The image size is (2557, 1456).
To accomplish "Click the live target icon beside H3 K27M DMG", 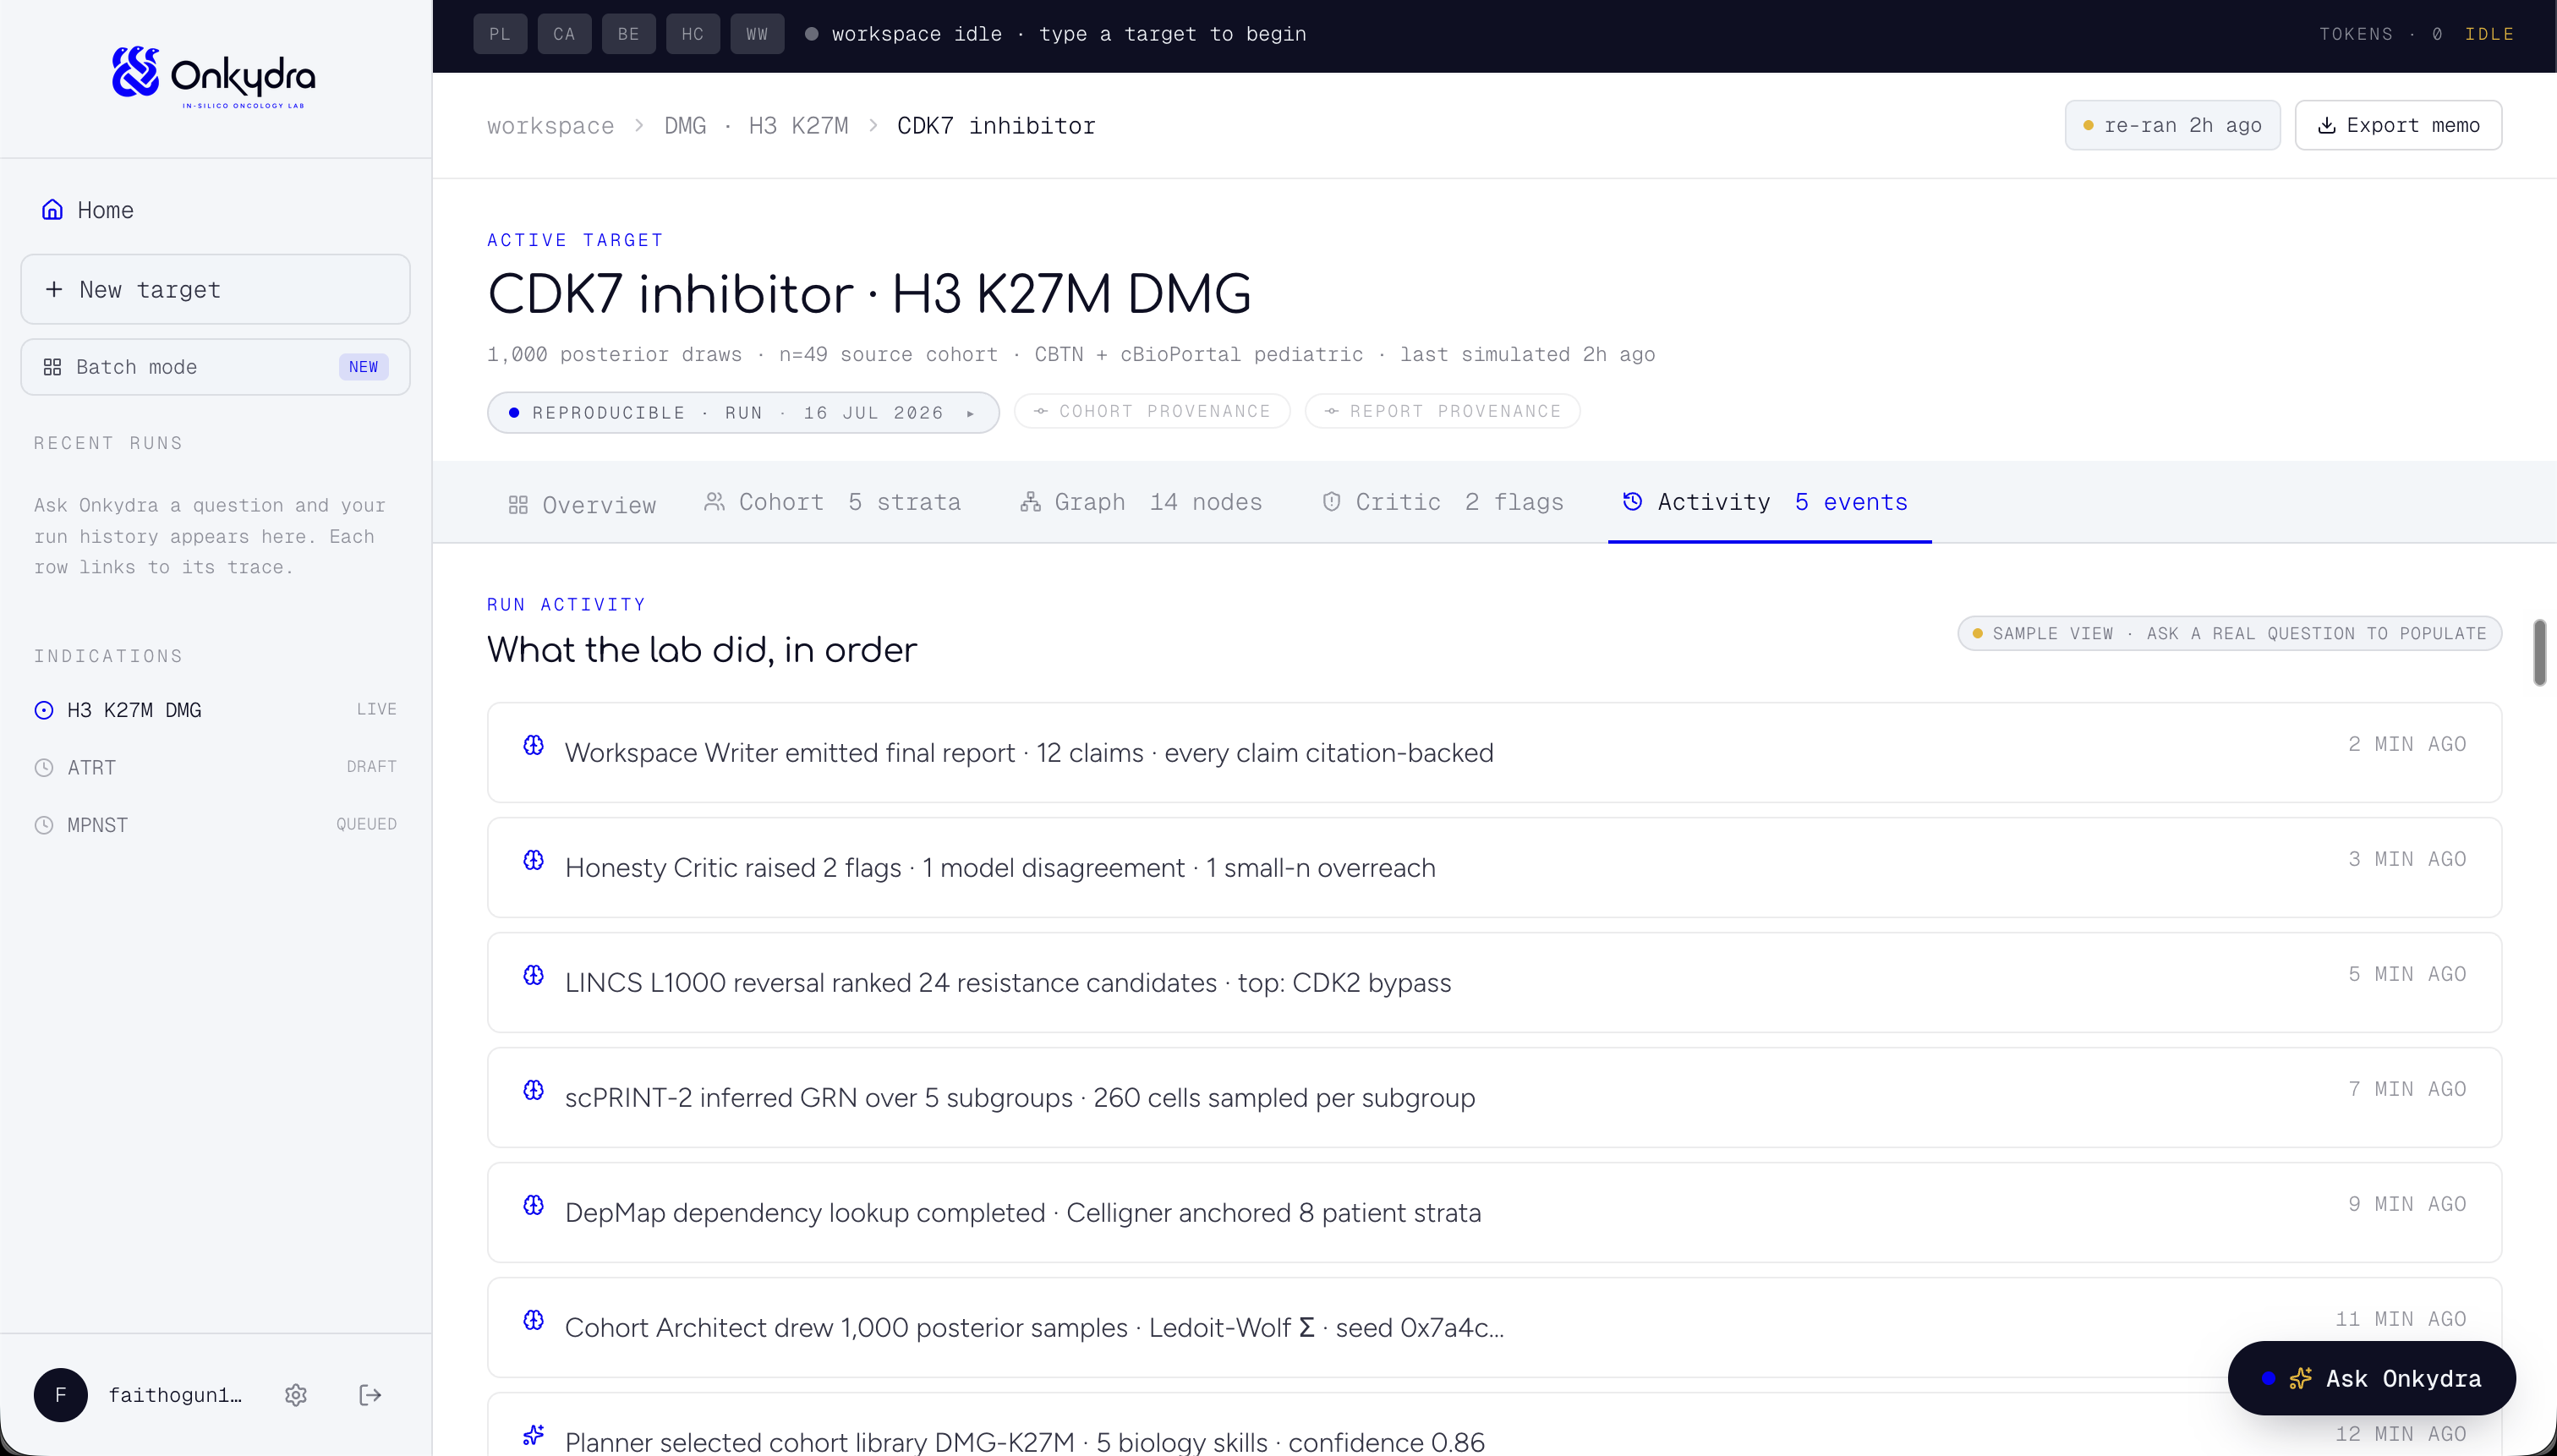I will pyautogui.click(x=44, y=710).
